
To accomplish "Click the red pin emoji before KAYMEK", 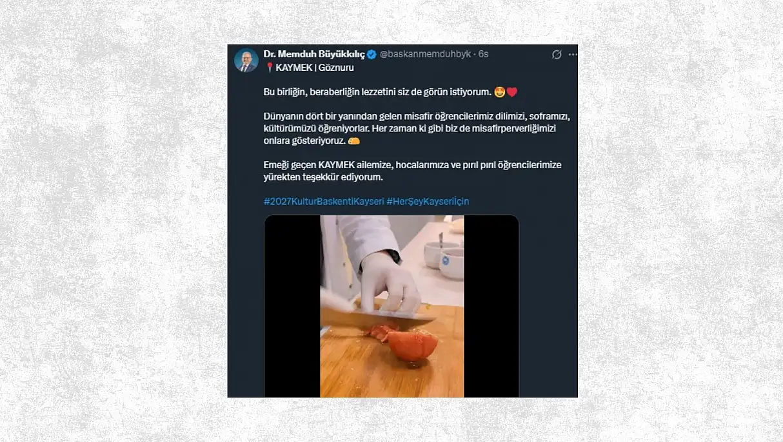I will point(270,68).
